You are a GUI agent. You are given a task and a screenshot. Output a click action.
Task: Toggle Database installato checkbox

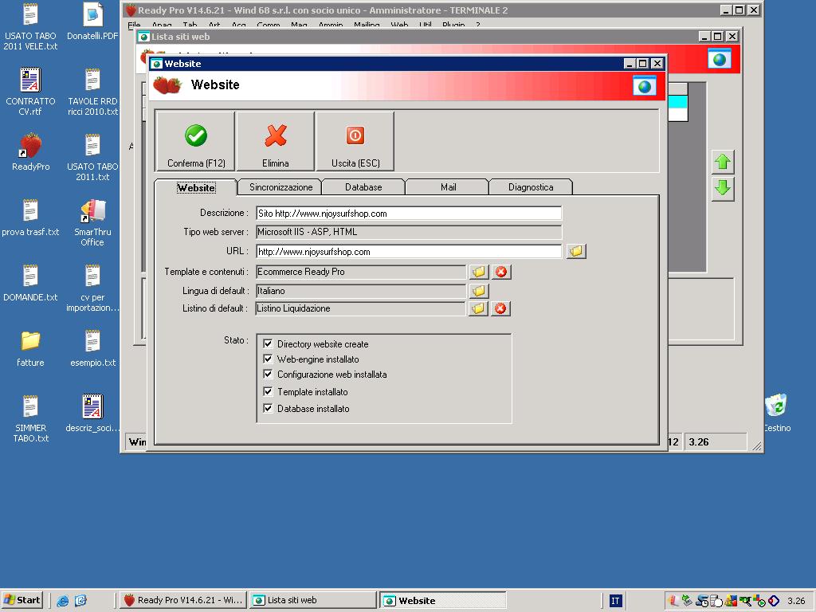[x=268, y=408]
